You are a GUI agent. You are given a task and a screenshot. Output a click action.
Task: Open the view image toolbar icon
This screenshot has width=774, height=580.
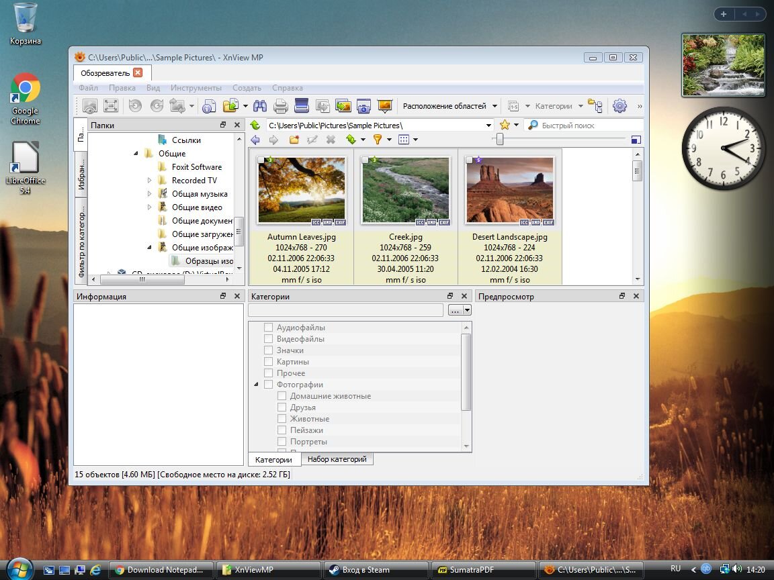(x=90, y=106)
